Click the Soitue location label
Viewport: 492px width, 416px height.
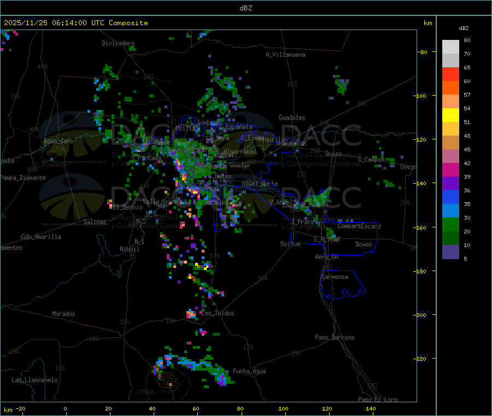click(290, 244)
